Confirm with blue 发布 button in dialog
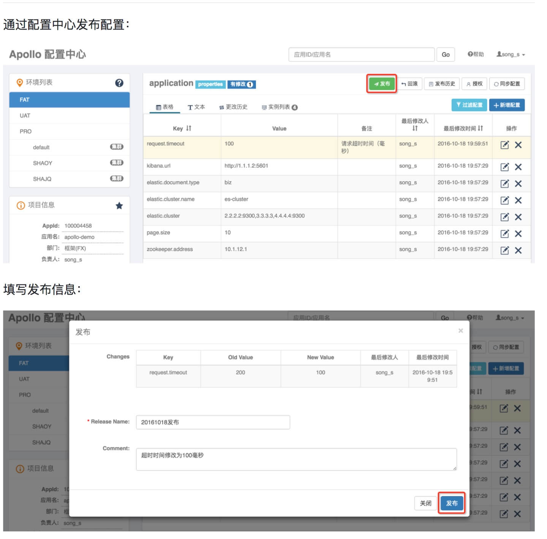Image resolution: width=547 pixels, height=539 pixels. (x=452, y=503)
